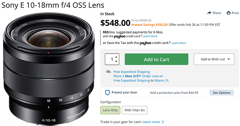Click the Print printer icon

[228, 13]
